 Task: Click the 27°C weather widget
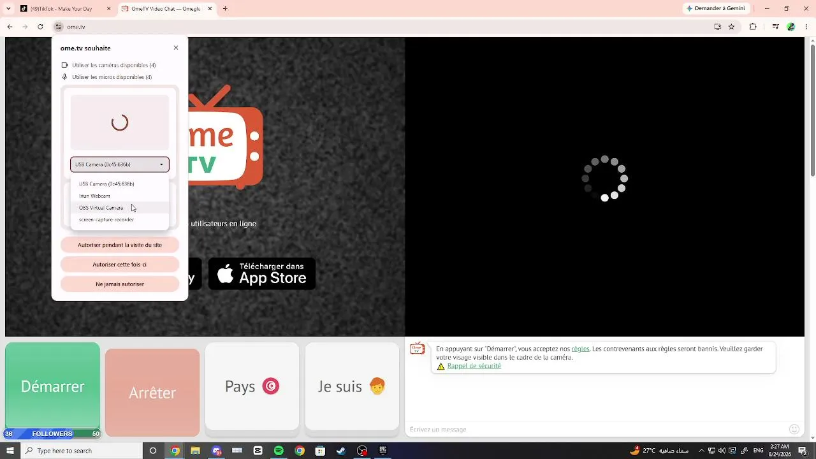(x=659, y=451)
